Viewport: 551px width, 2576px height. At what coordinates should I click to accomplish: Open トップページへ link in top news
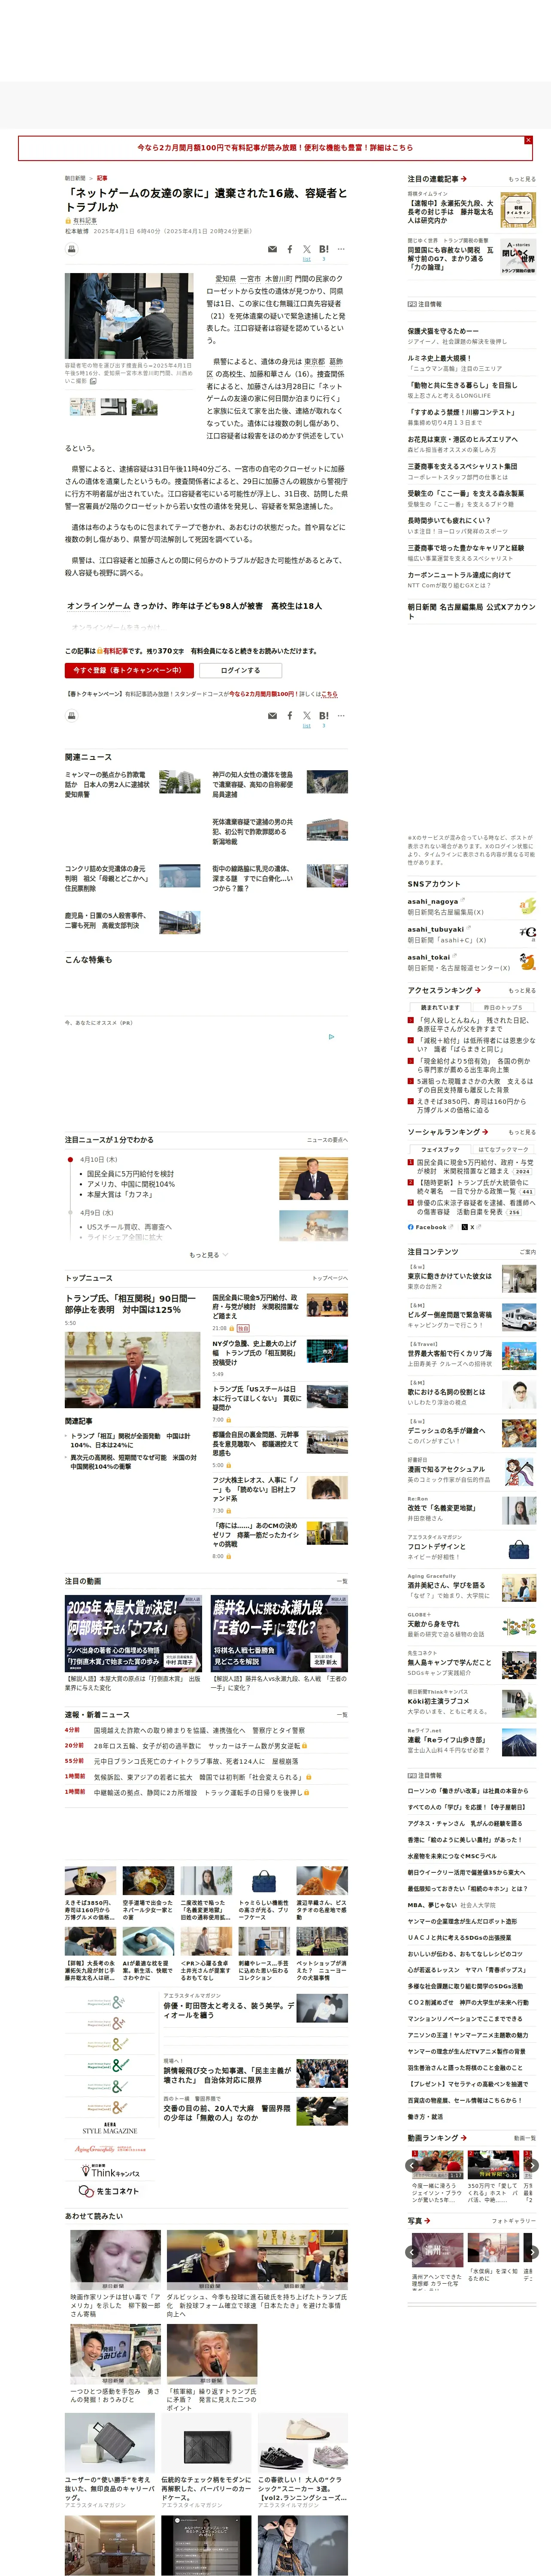[x=330, y=1278]
